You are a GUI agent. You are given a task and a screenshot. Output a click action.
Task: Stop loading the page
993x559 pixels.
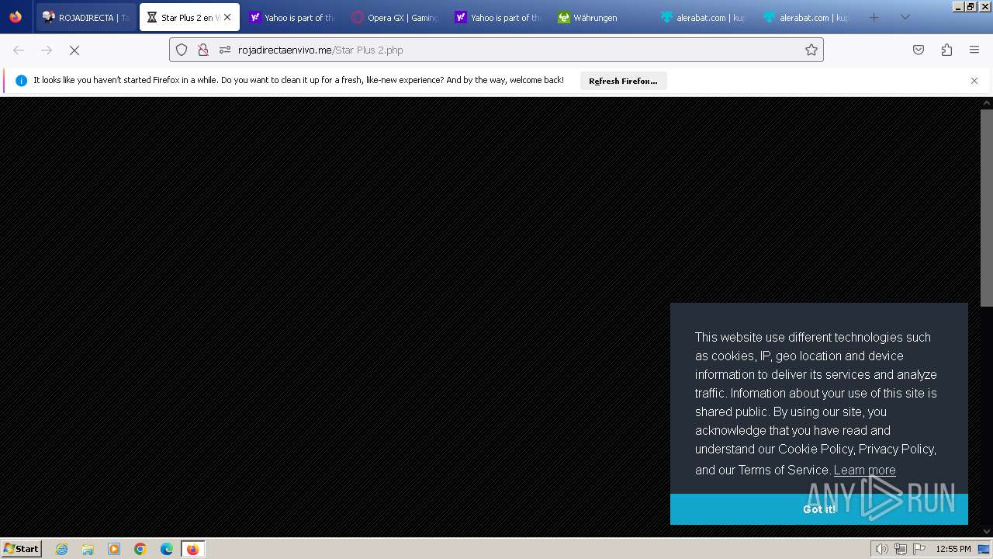[x=74, y=50]
